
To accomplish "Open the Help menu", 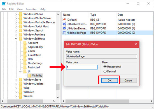I will [43, 9].
